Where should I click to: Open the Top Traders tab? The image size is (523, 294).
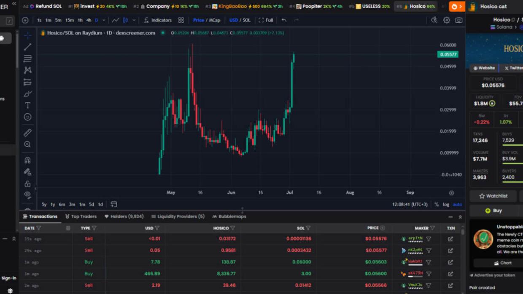pyautogui.click(x=81, y=216)
